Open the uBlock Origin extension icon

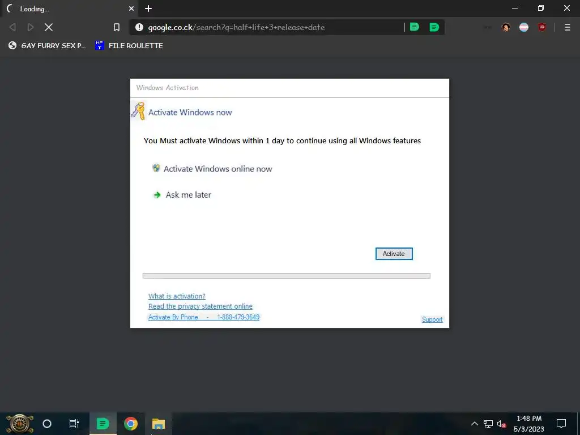(x=542, y=27)
